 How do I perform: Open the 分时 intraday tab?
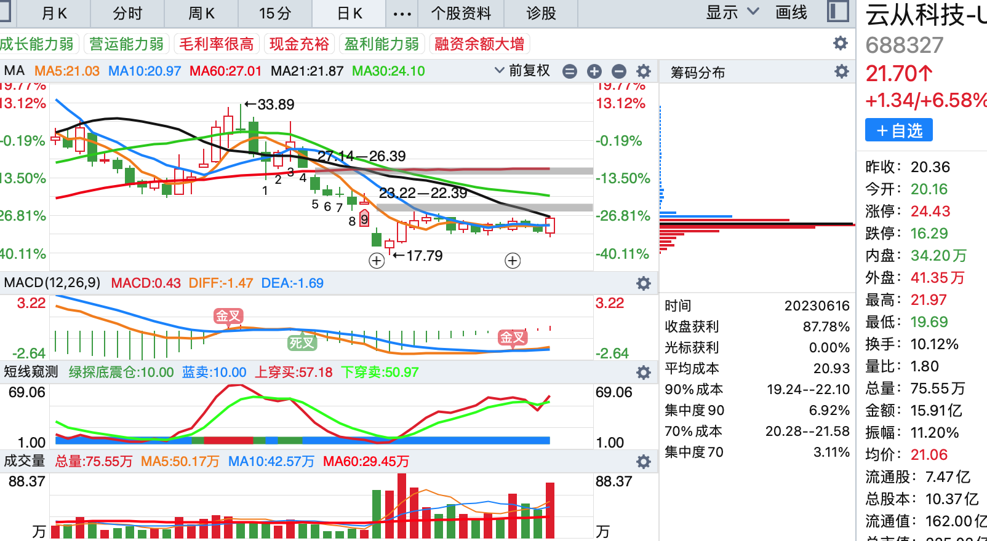pyautogui.click(x=127, y=13)
